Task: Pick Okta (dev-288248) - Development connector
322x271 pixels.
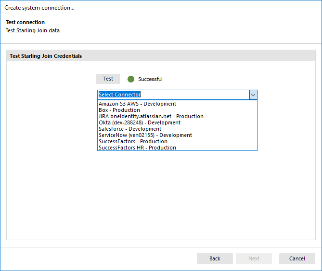Action: click(x=139, y=122)
